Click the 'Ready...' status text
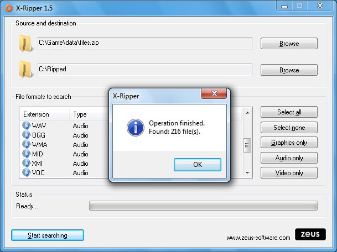 (x=27, y=206)
